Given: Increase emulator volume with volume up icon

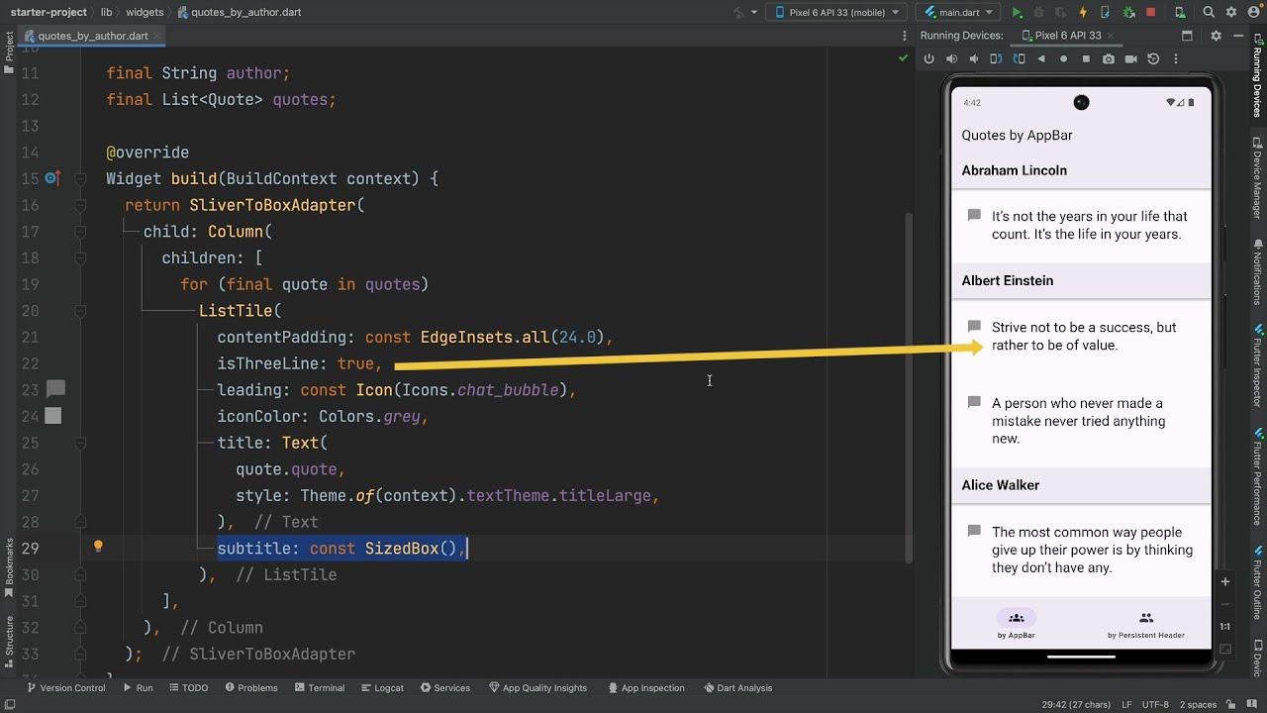Looking at the screenshot, I should tap(952, 58).
